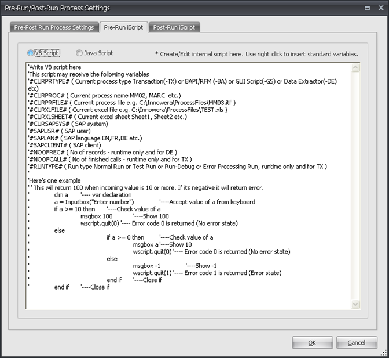Choose the Java Script radio option
Image resolution: width=389 pixels, height=358 pixels.
[79, 53]
